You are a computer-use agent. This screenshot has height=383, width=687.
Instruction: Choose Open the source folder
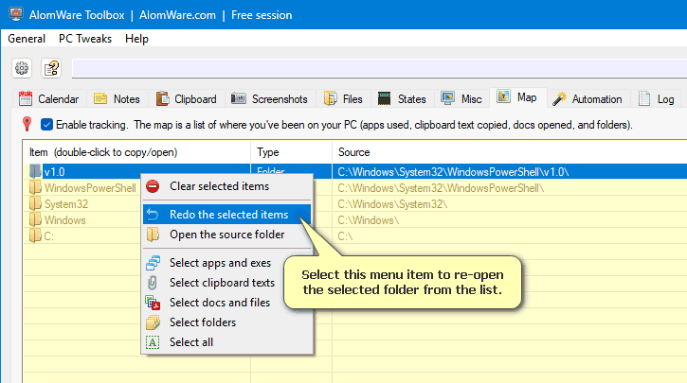click(226, 235)
